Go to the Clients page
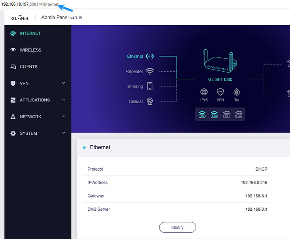The height and width of the screenshot is (239, 290). tap(29, 67)
